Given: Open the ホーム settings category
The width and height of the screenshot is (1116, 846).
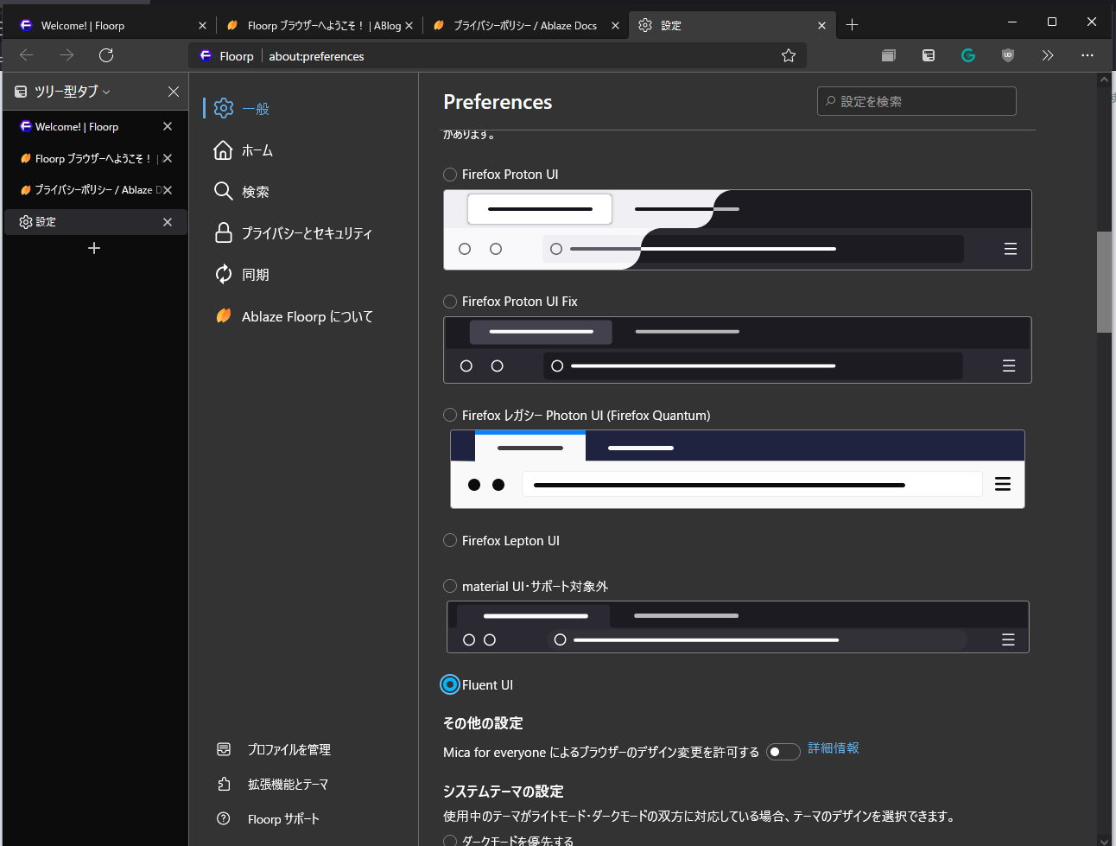Looking at the screenshot, I should click(x=303, y=150).
